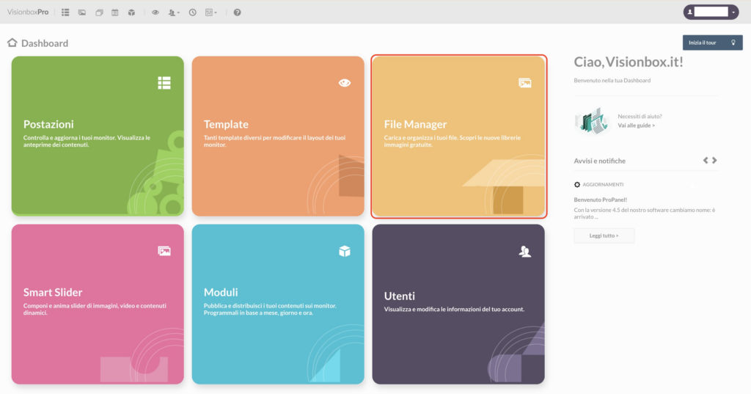Click the Inizia il tour button
Screen dimensions: 751x394
[712, 43]
